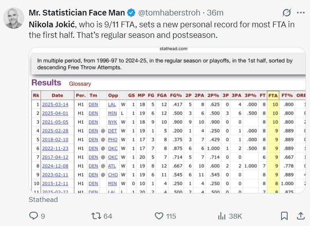Open Grok explain icon
310x226 pixels.
(x=287, y=13)
